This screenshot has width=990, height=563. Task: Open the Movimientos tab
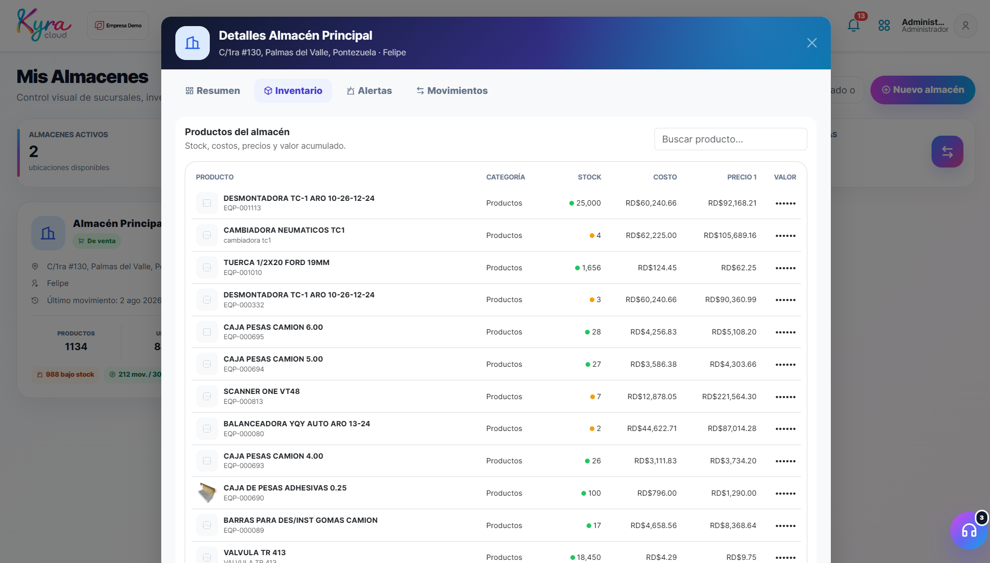point(452,91)
